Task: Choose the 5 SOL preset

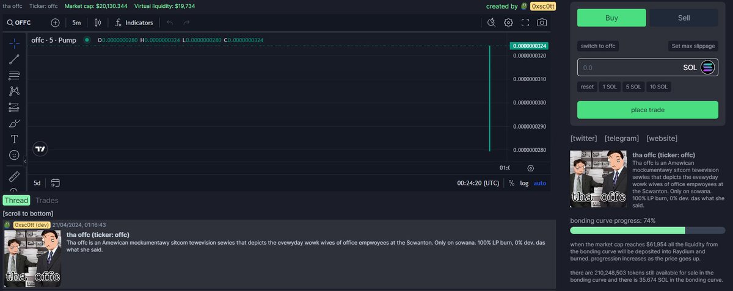Action: pos(633,87)
